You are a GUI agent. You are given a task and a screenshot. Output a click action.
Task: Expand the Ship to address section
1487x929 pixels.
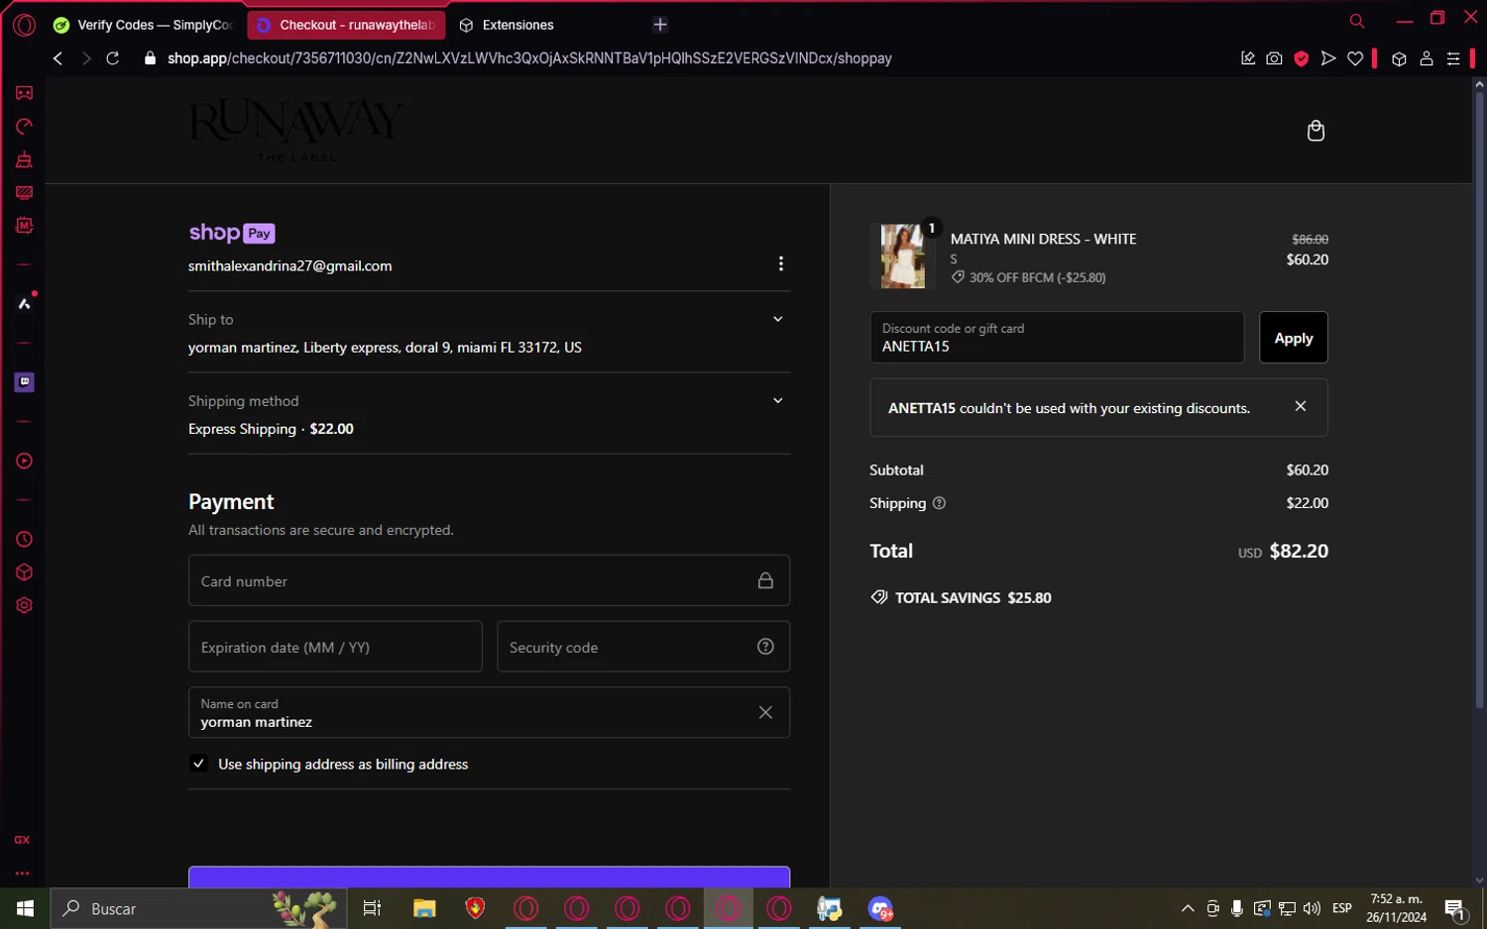click(778, 319)
